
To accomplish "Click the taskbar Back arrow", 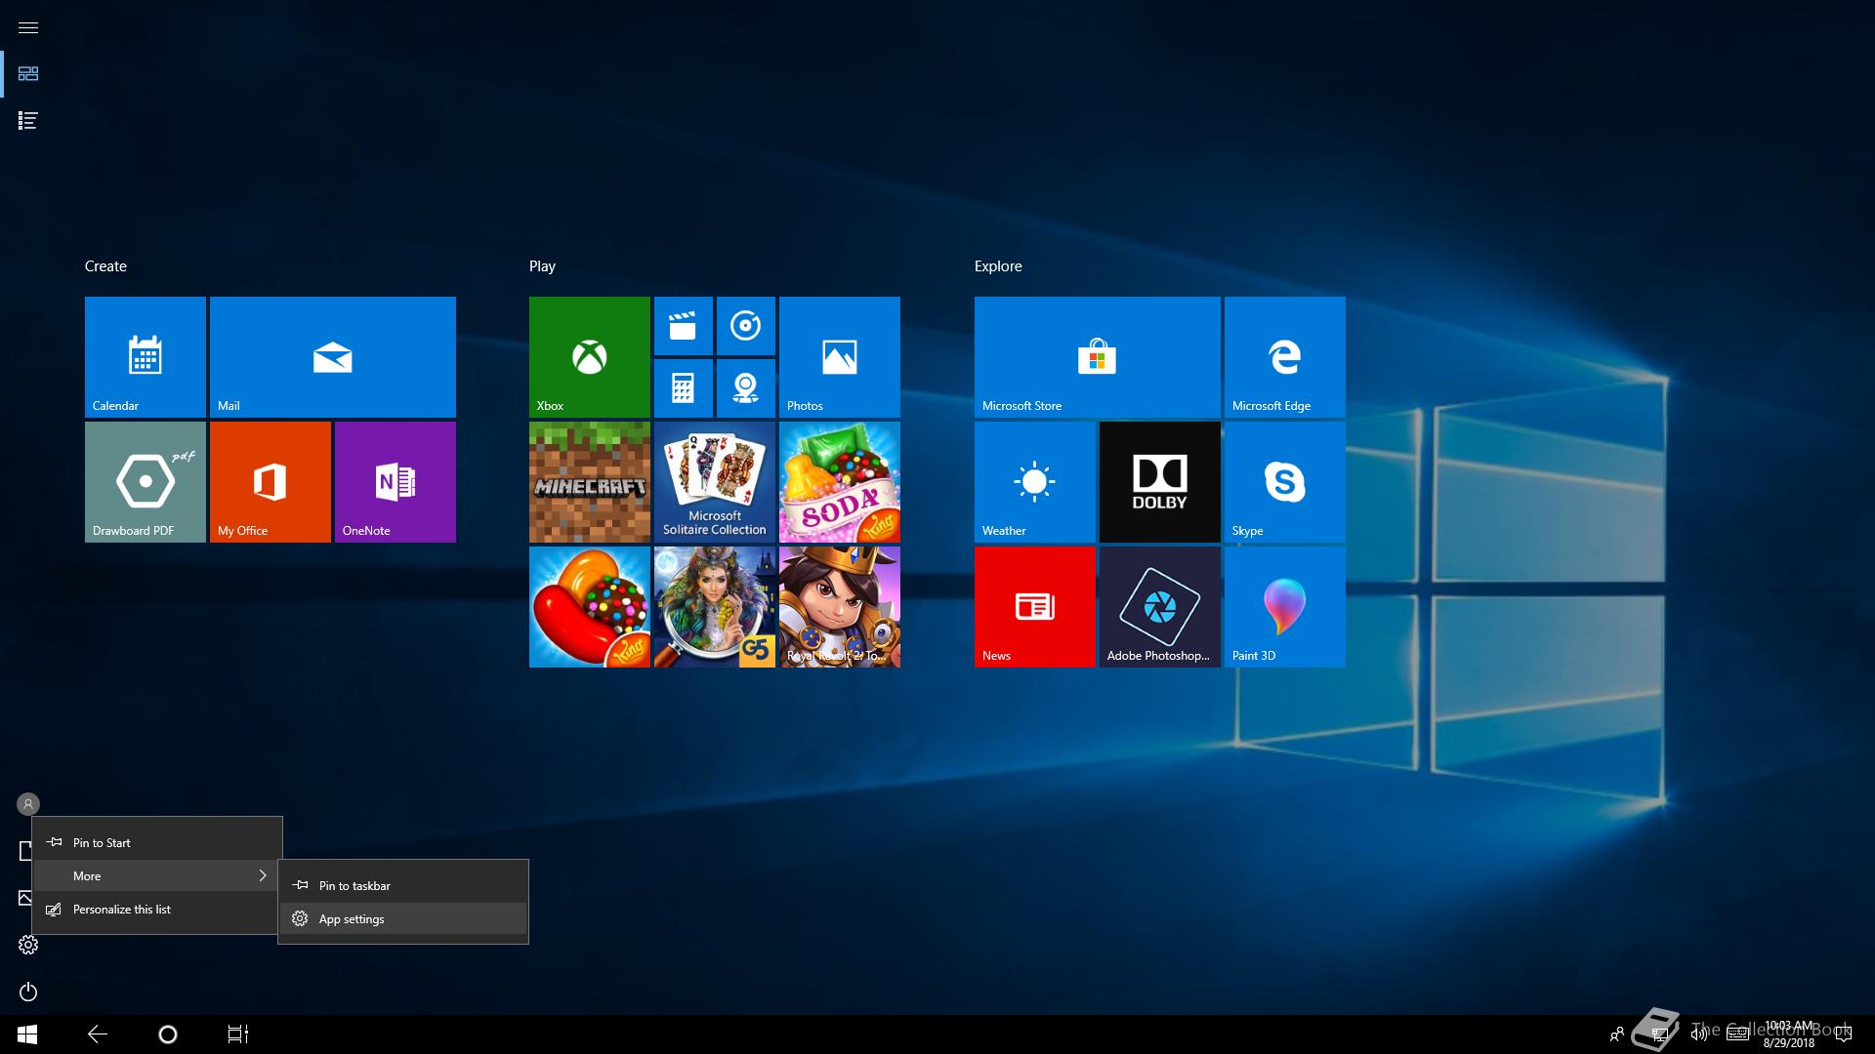I will point(98,1034).
